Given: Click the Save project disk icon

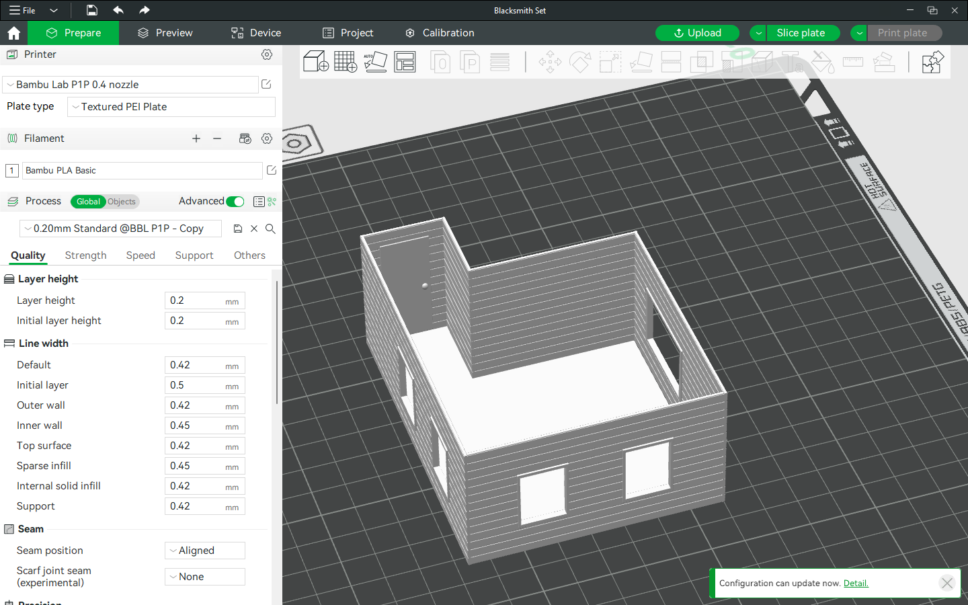Looking at the screenshot, I should point(92,10).
